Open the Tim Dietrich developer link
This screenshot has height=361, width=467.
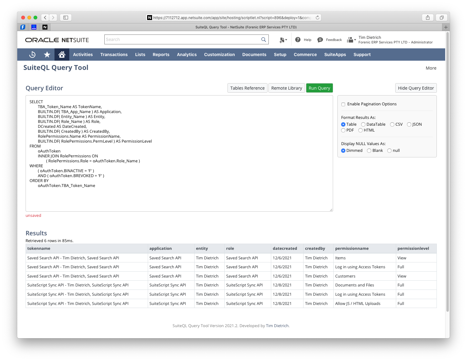coord(277,326)
